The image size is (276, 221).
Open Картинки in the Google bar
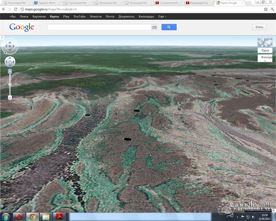click(x=39, y=16)
